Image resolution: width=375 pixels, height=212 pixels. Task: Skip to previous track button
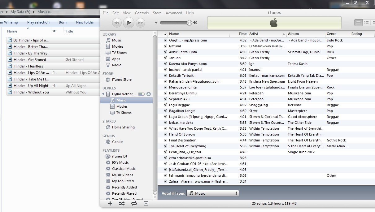pyautogui.click(x=117, y=22)
